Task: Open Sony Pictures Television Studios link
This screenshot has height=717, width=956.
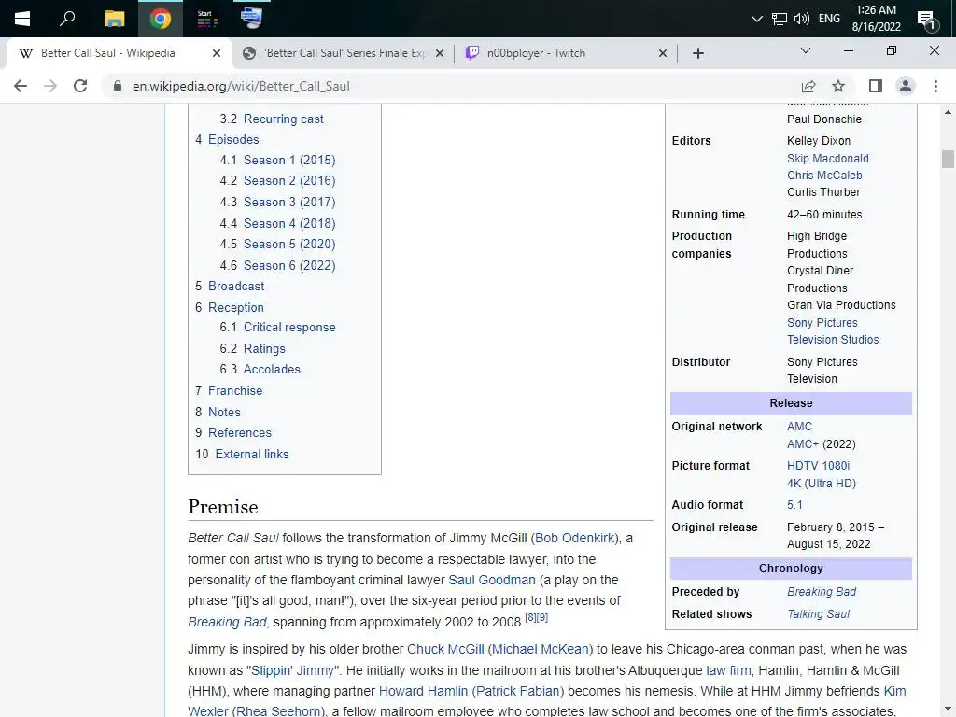Action: [x=832, y=331]
